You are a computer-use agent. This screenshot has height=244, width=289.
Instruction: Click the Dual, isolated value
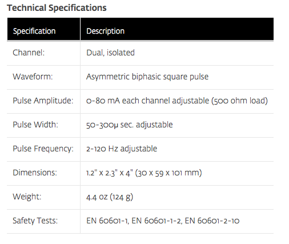coord(110,53)
